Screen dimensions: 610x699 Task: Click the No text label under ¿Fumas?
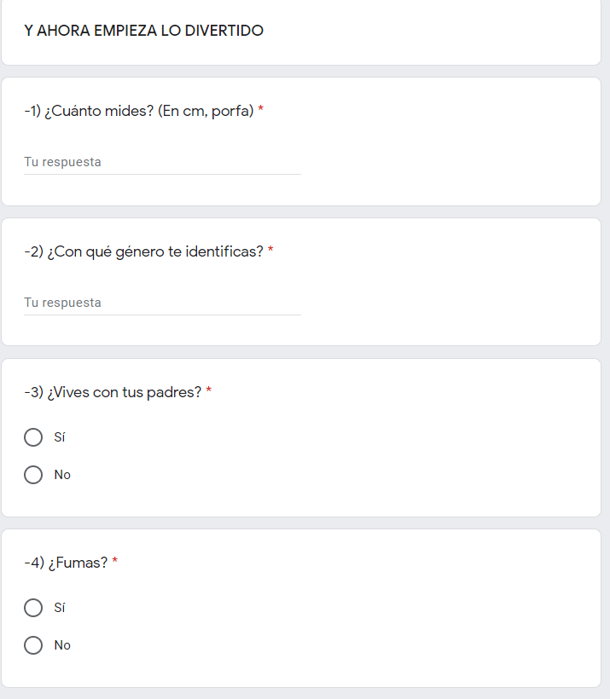[x=62, y=645]
